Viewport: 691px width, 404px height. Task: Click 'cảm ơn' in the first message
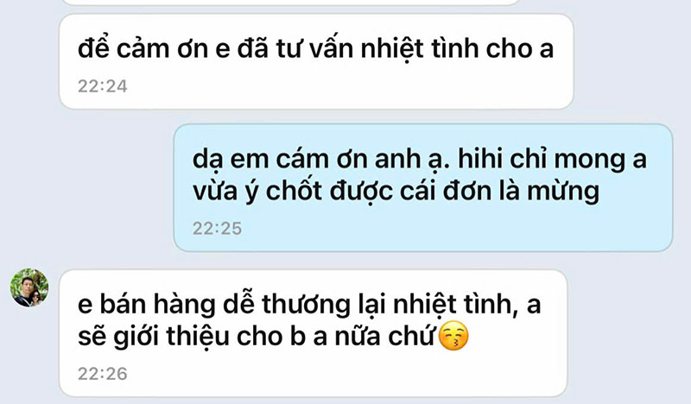coord(162,49)
